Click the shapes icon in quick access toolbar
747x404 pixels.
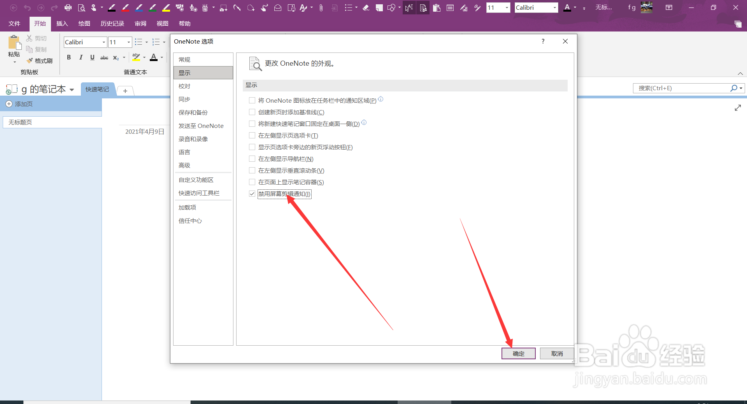pos(391,7)
